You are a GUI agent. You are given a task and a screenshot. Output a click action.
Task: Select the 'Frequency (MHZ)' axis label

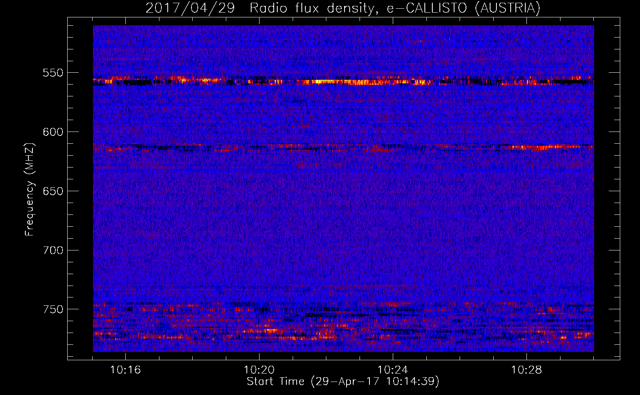pyautogui.click(x=30, y=190)
